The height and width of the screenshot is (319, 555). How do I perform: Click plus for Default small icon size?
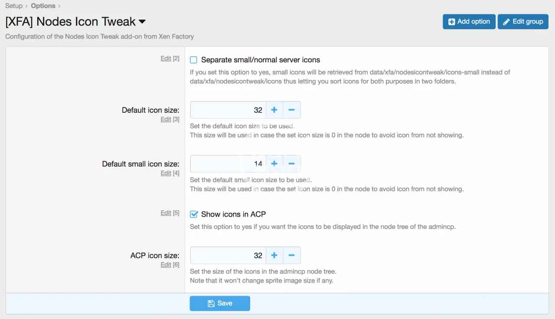coord(274,164)
